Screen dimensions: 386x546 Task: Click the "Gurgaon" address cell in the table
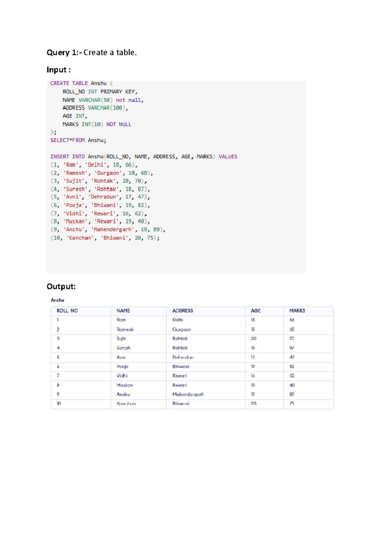pos(182,329)
